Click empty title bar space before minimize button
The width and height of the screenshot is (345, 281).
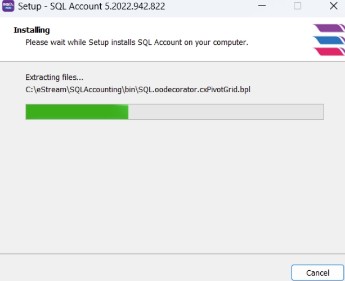(210, 7)
